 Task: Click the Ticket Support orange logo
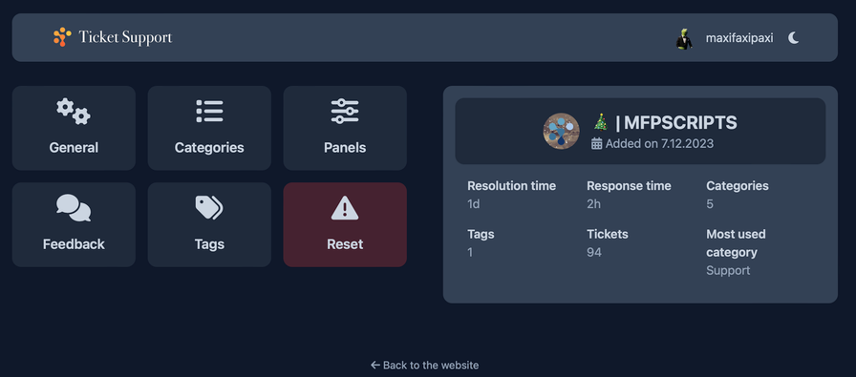(62, 37)
